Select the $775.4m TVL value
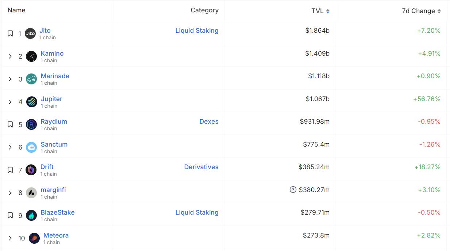Viewport: 450px width, 251px height. (x=316, y=144)
